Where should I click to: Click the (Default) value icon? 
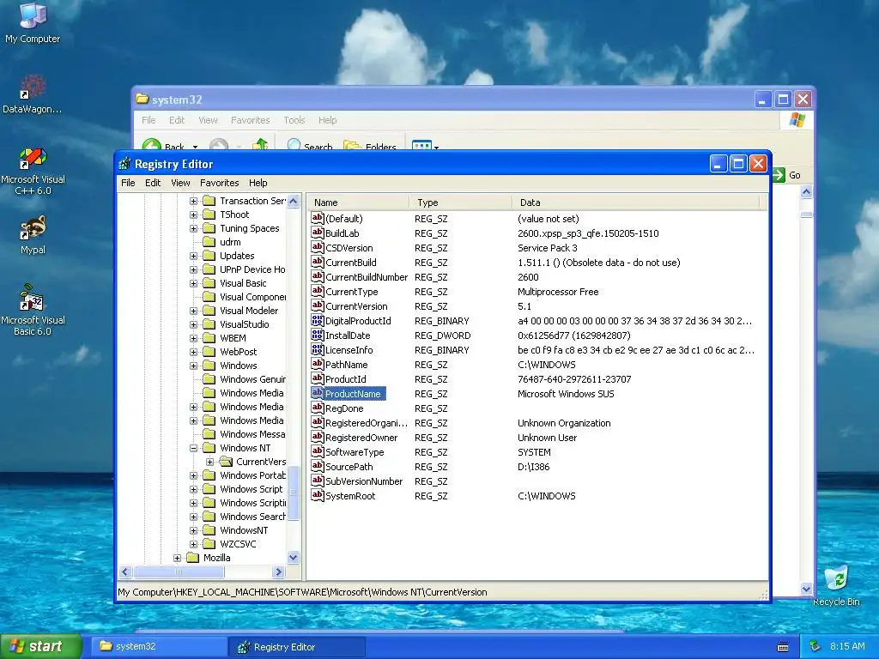[x=318, y=218]
